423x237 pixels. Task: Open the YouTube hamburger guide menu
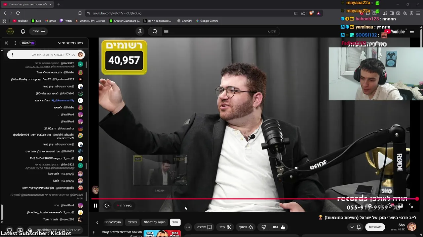click(x=412, y=32)
